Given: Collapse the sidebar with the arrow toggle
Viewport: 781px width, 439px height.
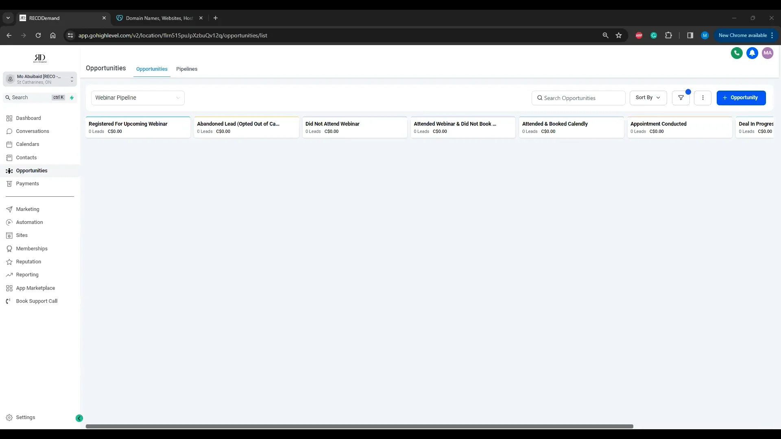Looking at the screenshot, I should [79, 418].
